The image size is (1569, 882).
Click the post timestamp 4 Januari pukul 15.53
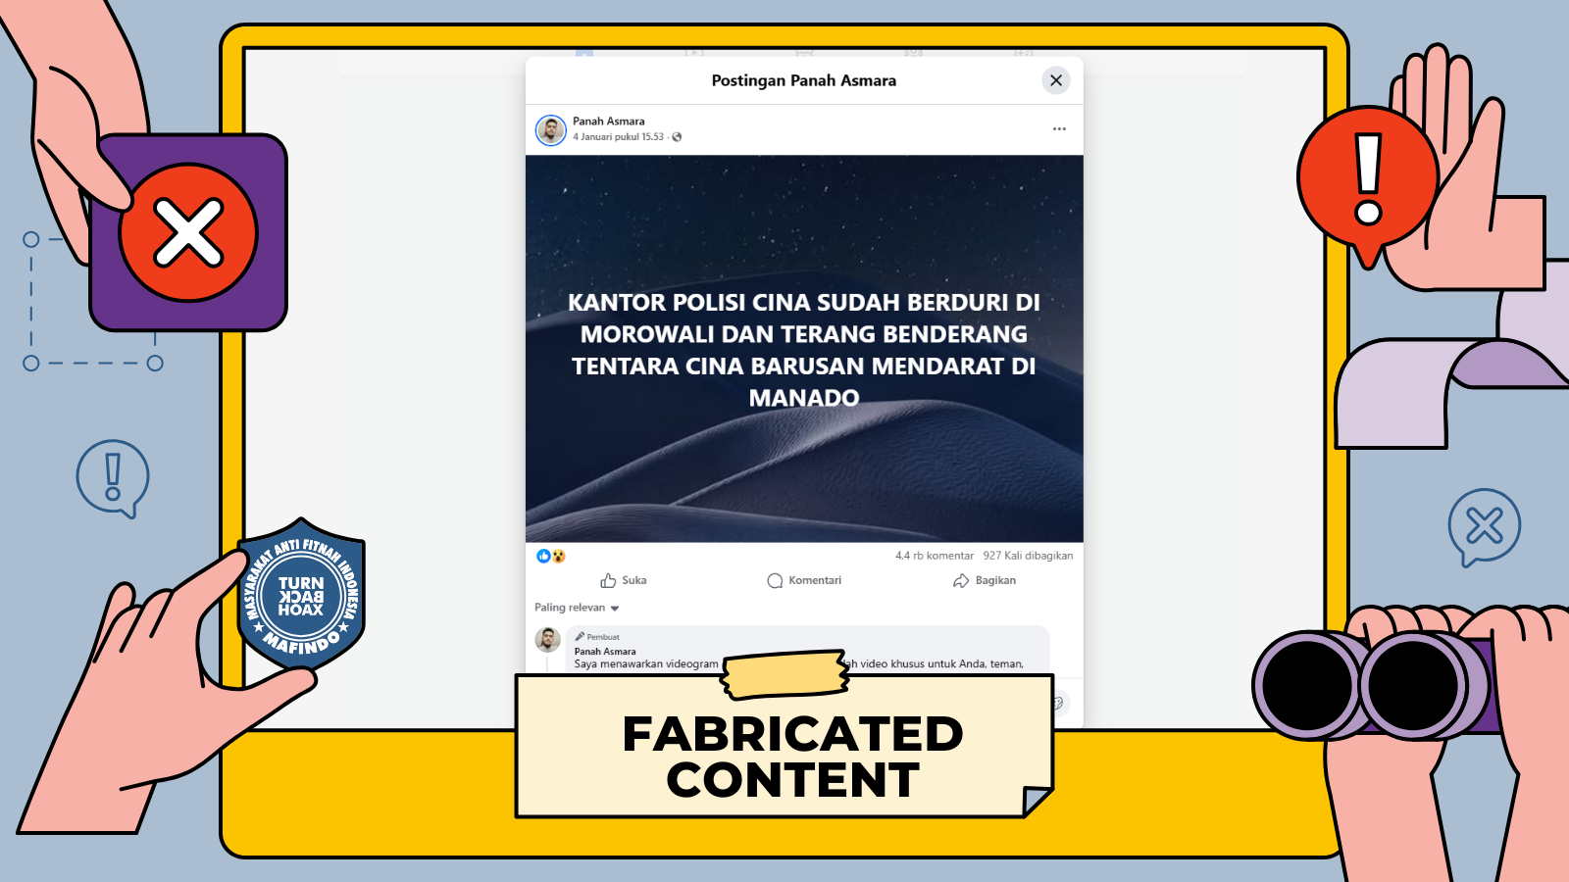(x=618, y=137)
